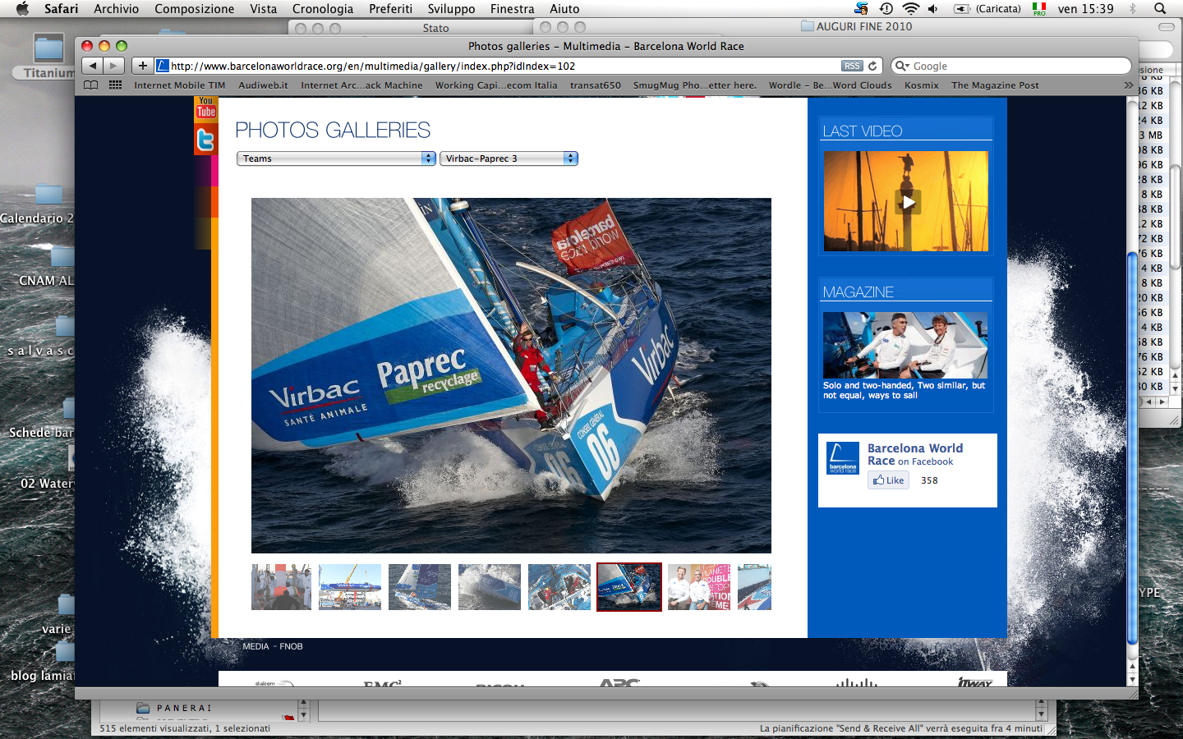Open the Aiuto menu
Image resolution: width=1183 pixels, height=739 pixels.
(x=564, y=8)
